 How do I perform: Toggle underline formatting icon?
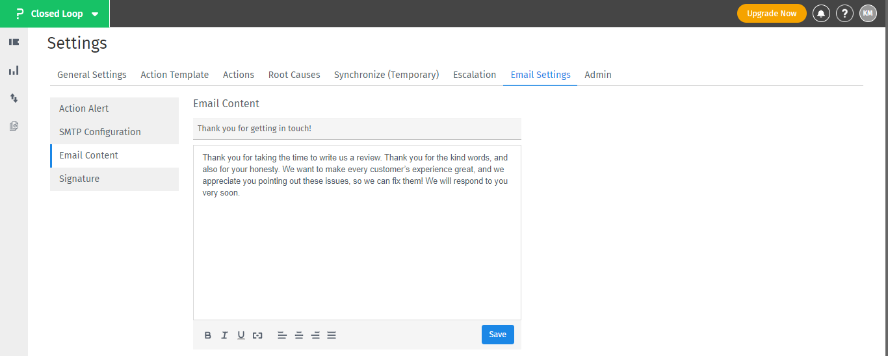pos(241,335)
